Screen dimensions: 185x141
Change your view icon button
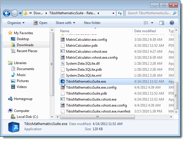pos(146,23)
